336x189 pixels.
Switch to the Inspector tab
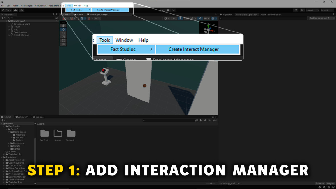coord(226,15)
